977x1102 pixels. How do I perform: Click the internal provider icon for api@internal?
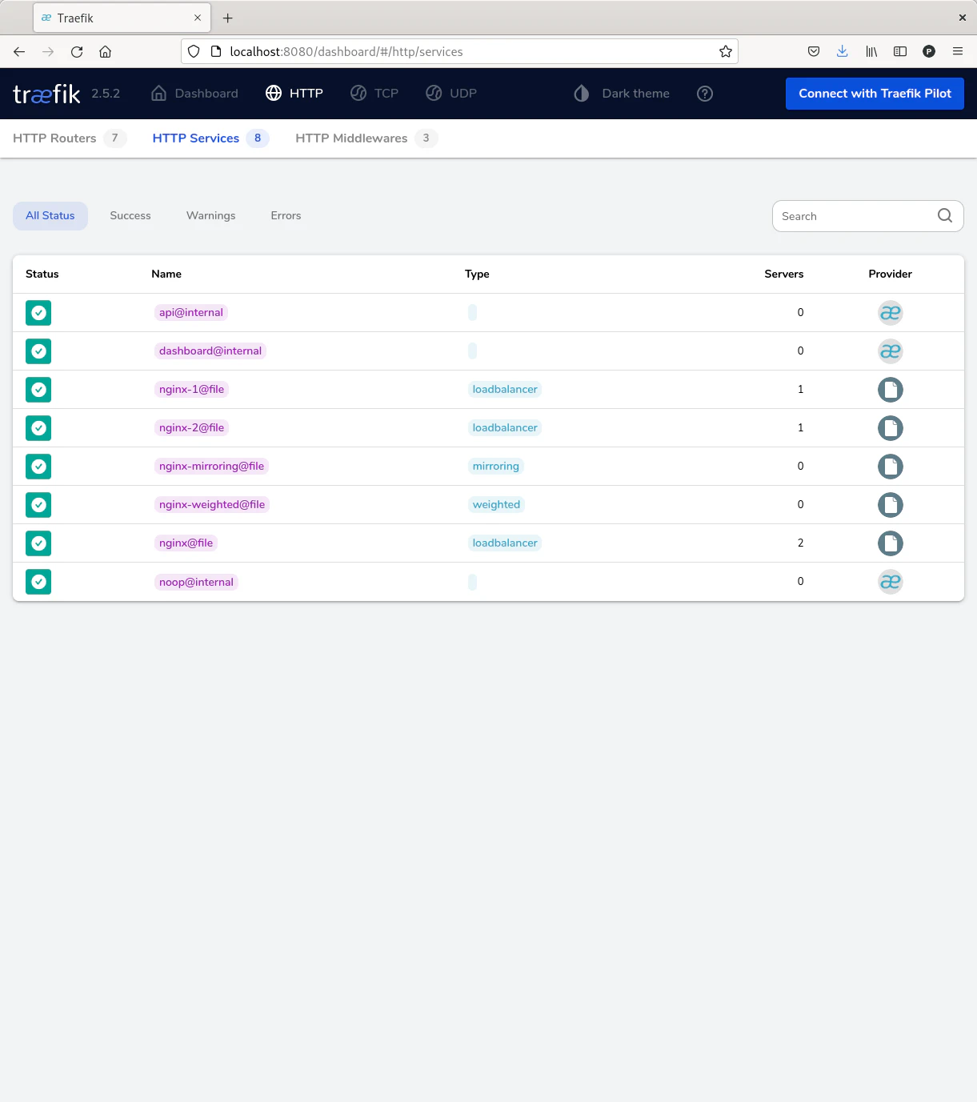890,313
